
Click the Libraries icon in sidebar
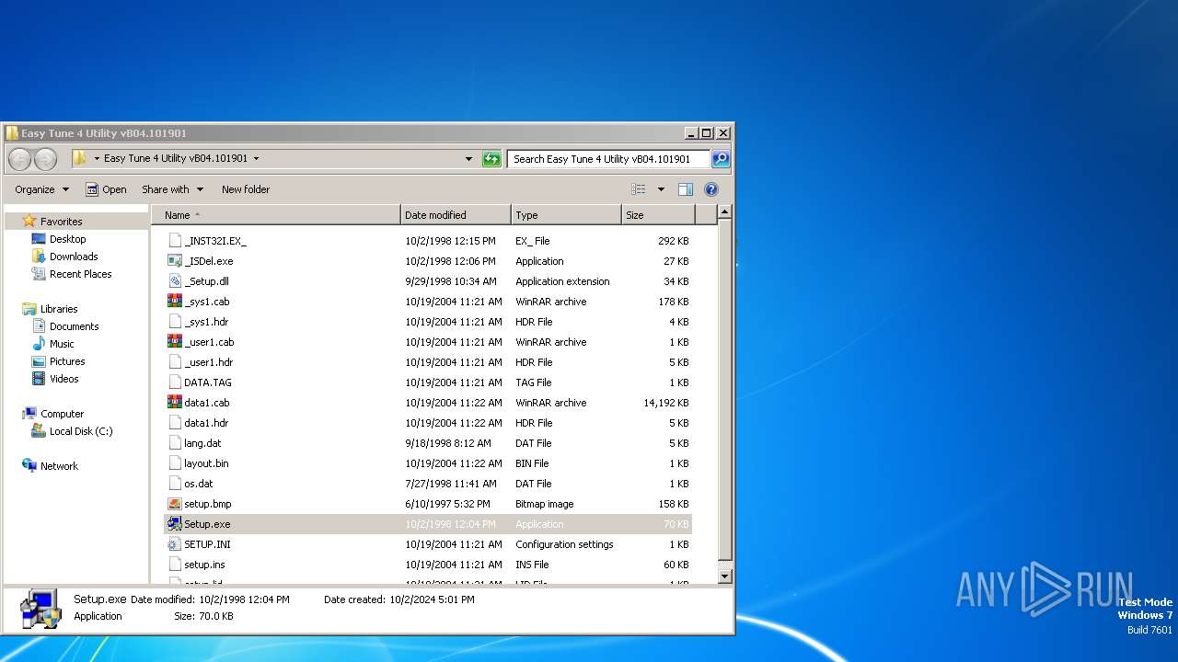point(29,309)
